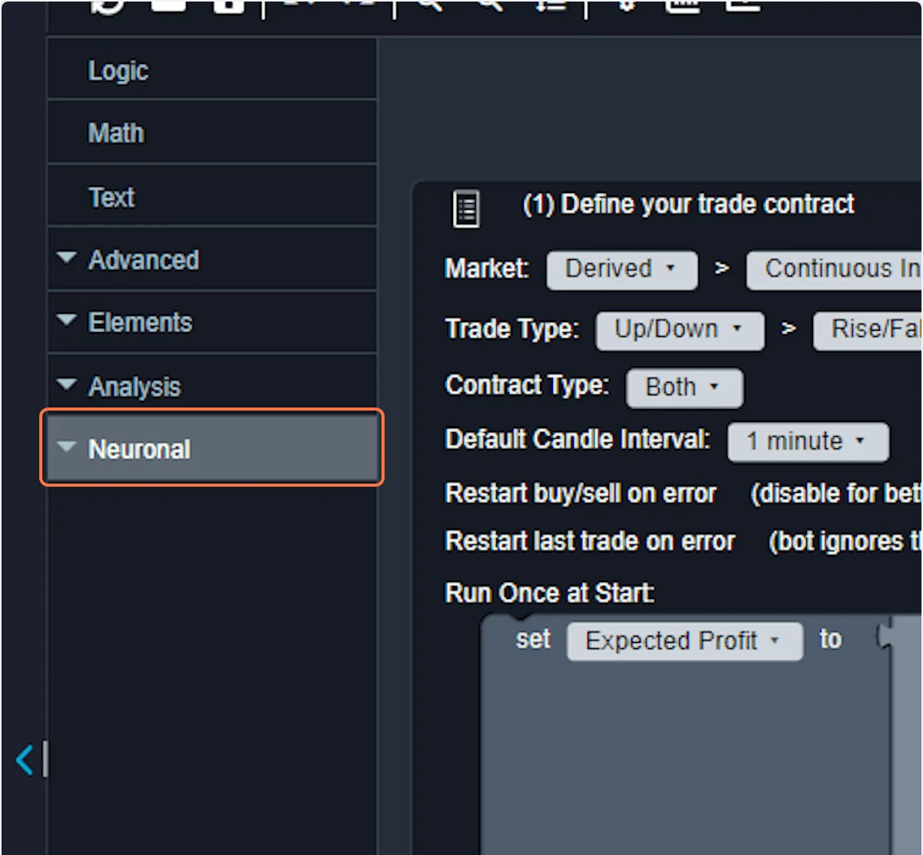Change the Up/Down trade type dropdown
The width and height of the screenshot is (923, 855).
coord(679,330)
